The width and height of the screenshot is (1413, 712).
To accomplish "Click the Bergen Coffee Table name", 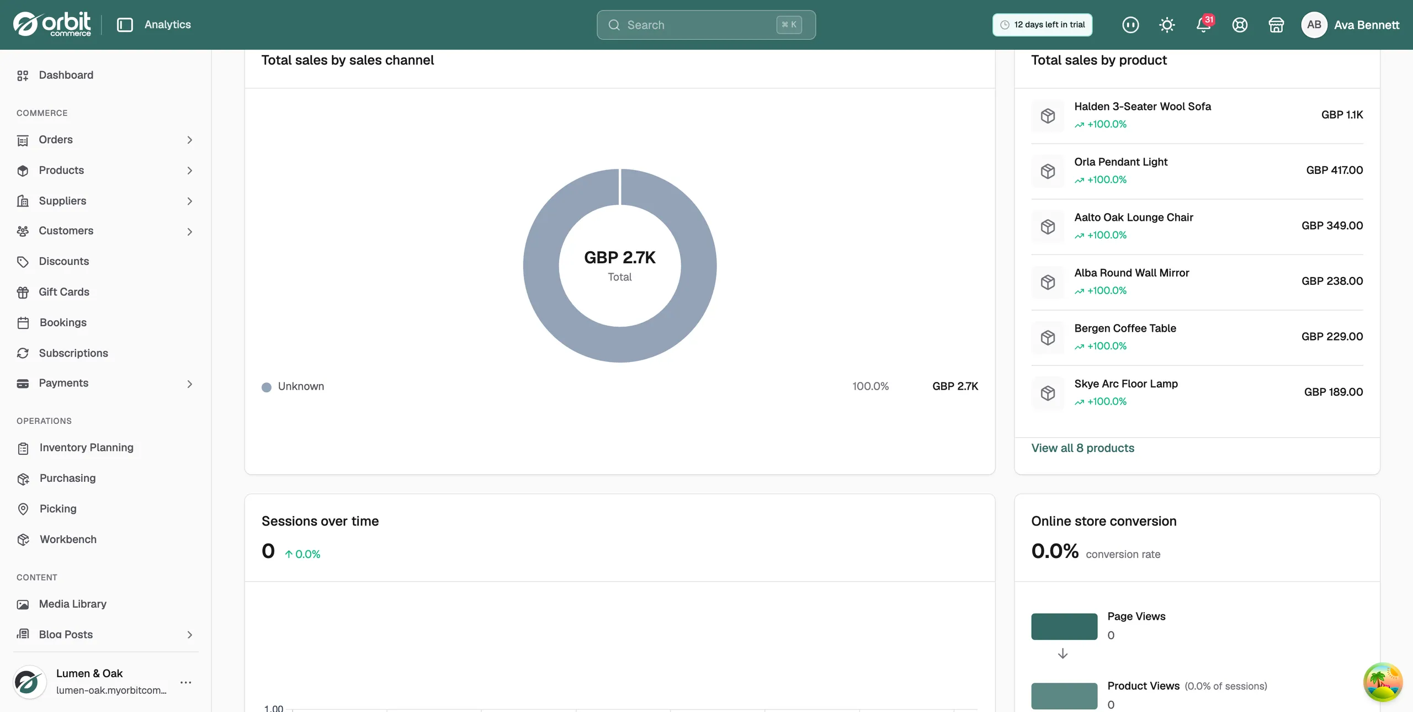I will click(x=1125, y=328).
